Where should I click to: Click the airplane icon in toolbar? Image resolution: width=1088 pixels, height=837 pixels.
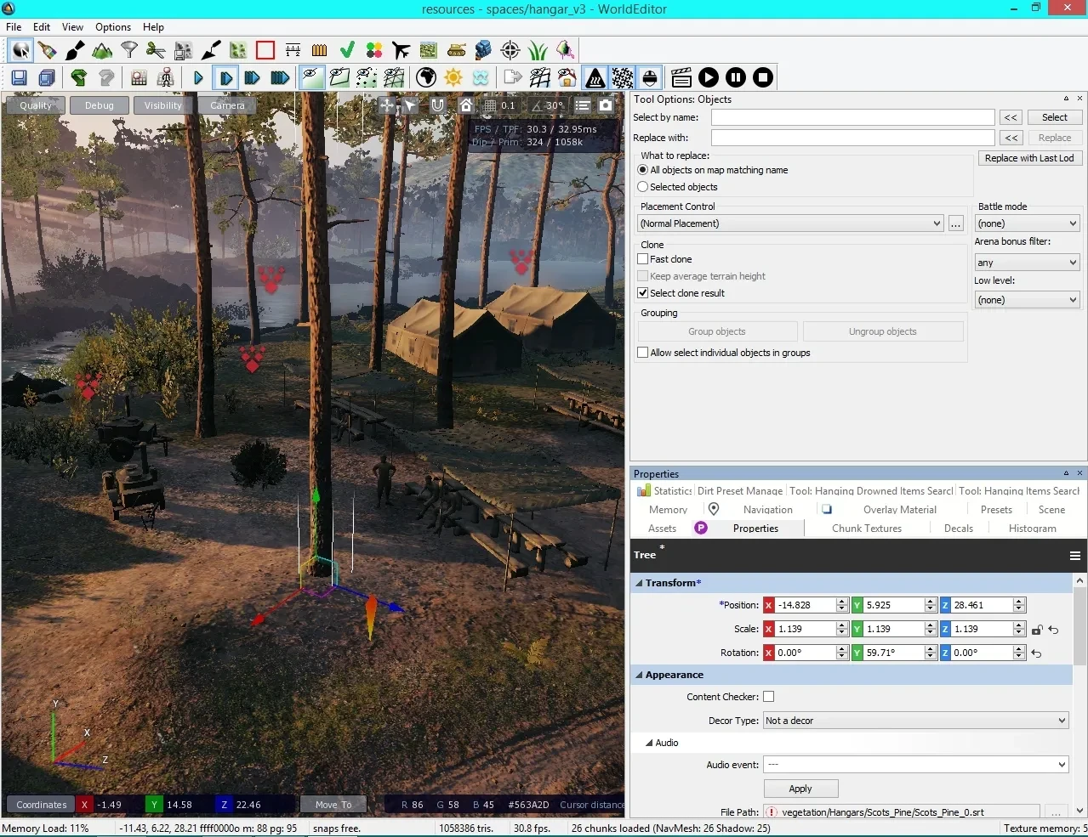[401, 51]
